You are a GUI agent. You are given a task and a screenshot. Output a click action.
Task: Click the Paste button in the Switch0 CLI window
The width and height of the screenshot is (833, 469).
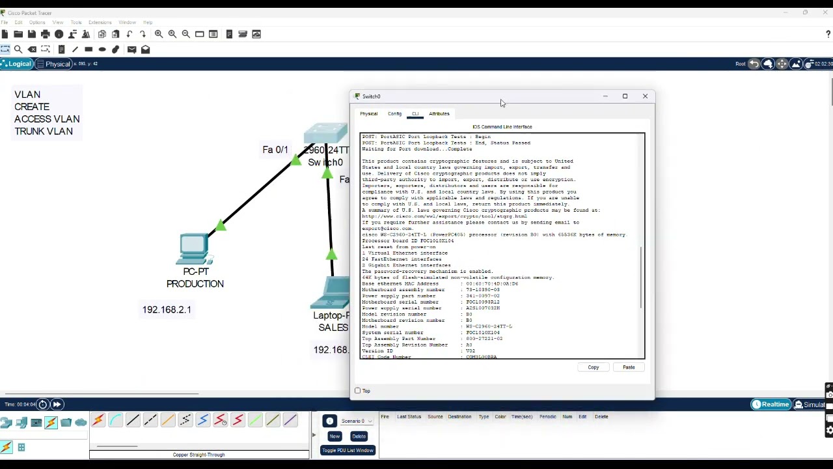[629, 367]
